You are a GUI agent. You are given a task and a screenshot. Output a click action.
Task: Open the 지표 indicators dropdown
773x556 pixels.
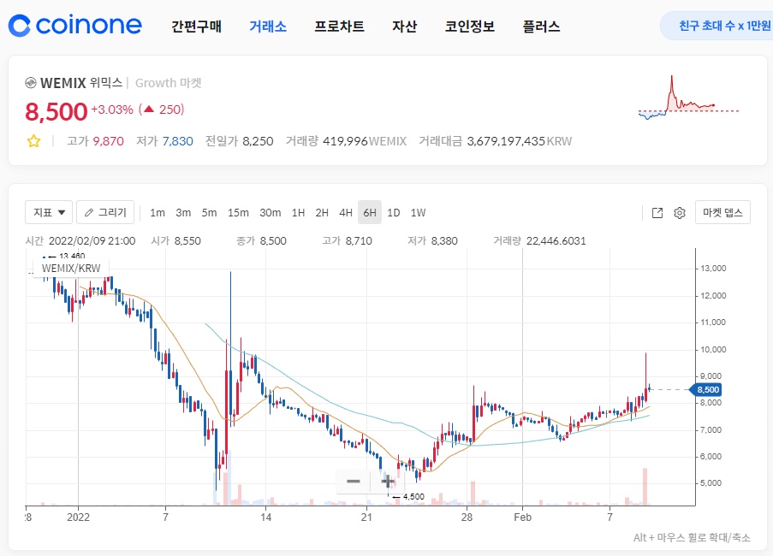(49, 212)
